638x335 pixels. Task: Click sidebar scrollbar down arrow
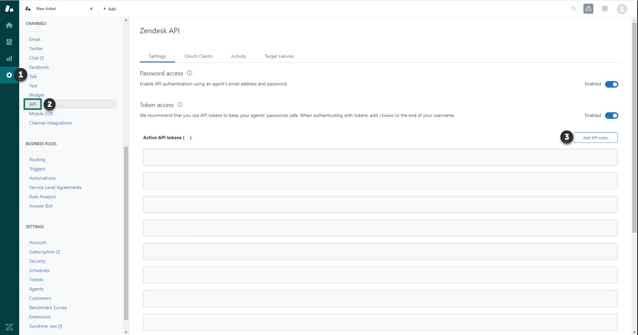coord(126,332)
